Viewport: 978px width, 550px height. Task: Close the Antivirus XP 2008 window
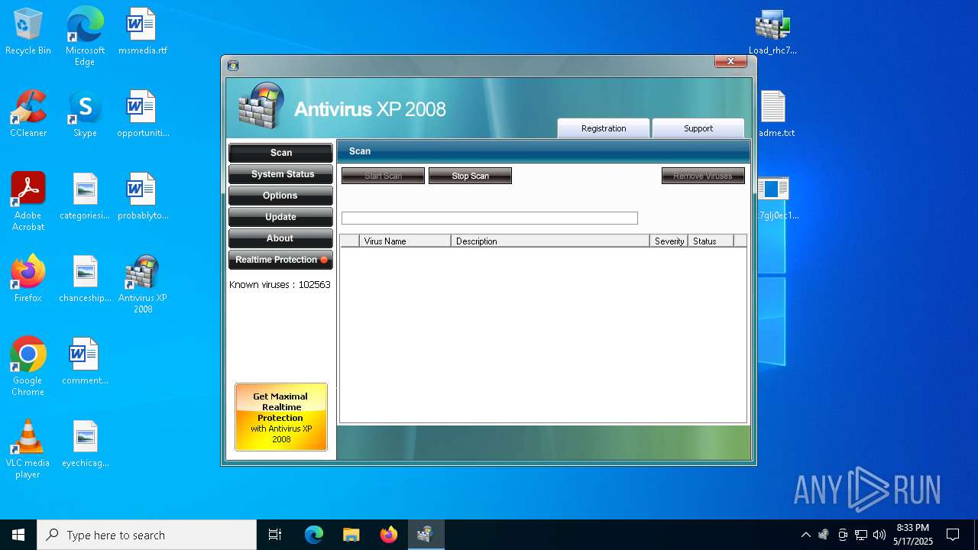(730, 61)
